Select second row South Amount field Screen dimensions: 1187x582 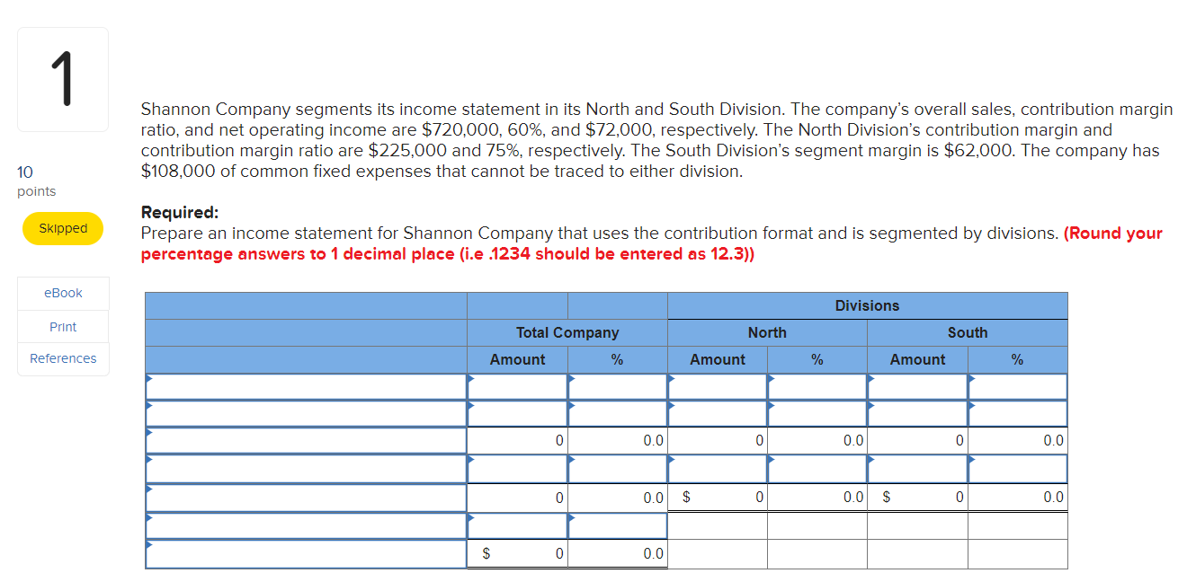coord(918,414)
